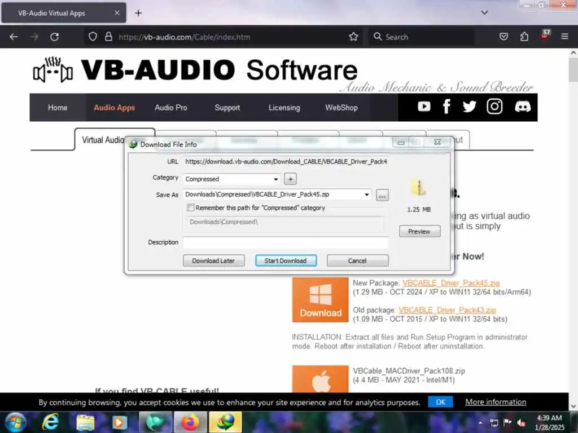Open the Support menu item
The image size is (578, 433).
pyautogui.click(x=227, y=108)
